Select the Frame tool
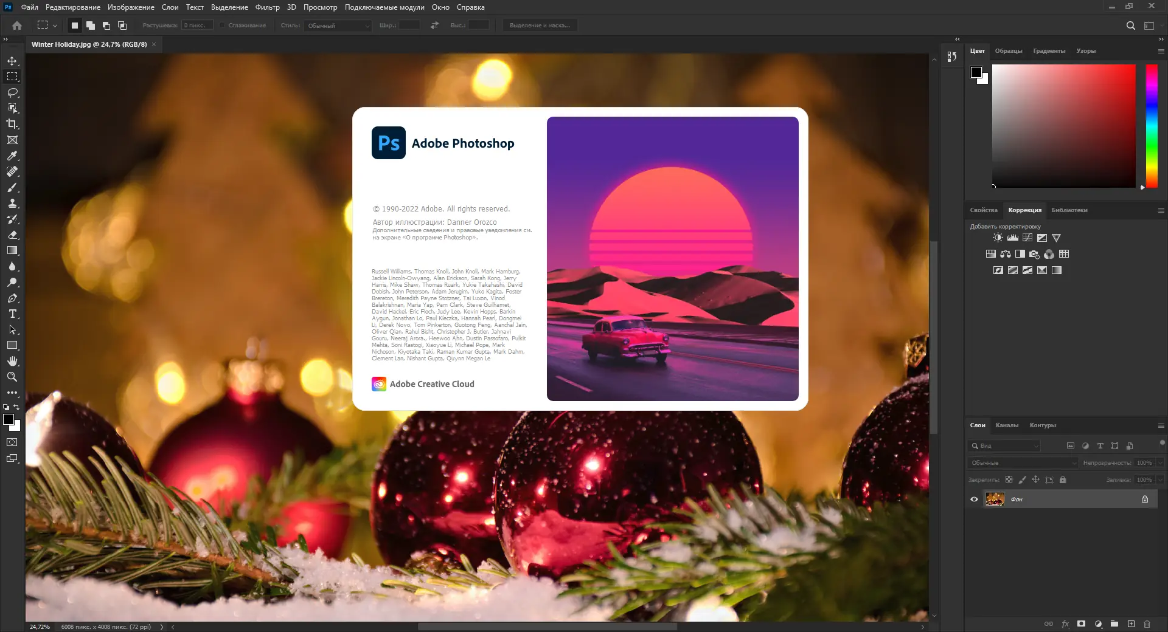 tap(12, 140)
